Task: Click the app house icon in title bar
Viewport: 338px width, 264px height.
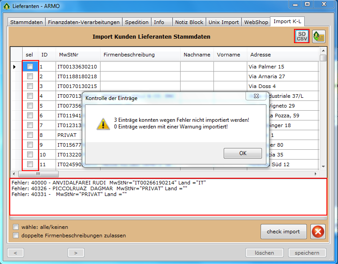Action: [6, 5]
